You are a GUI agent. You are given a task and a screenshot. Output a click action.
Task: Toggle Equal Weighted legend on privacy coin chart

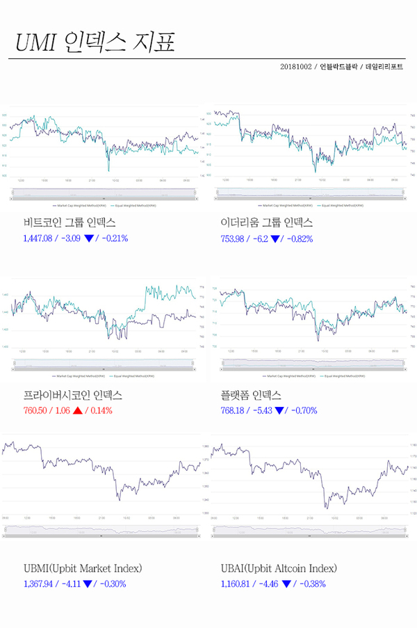click(x=131, y=376)
